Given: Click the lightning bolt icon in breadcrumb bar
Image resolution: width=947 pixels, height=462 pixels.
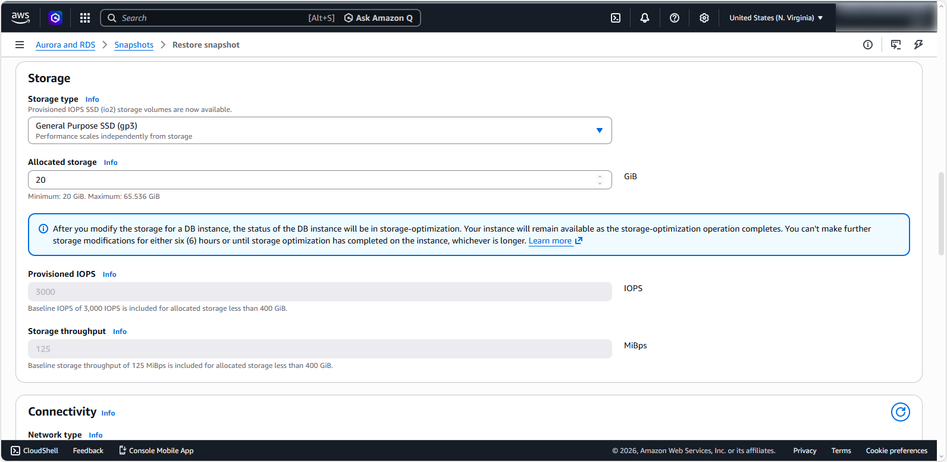Looking at the screenshot, I should point(918,45).
